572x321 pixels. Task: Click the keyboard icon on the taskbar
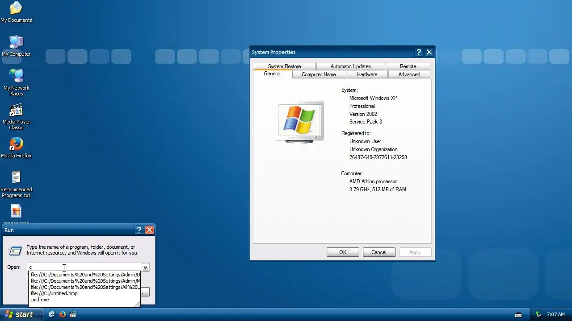[518, 315]
